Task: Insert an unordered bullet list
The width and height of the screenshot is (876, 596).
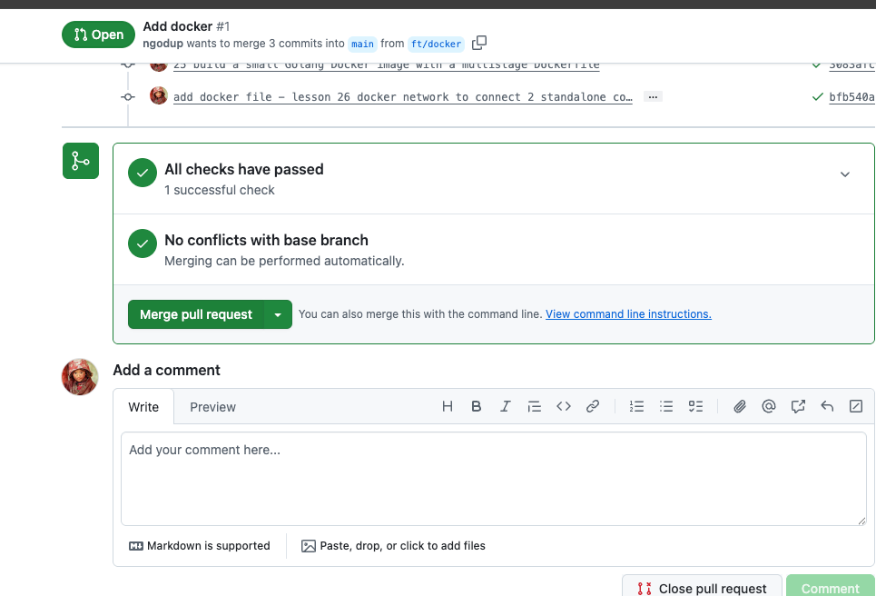Action: click(666, 407)
